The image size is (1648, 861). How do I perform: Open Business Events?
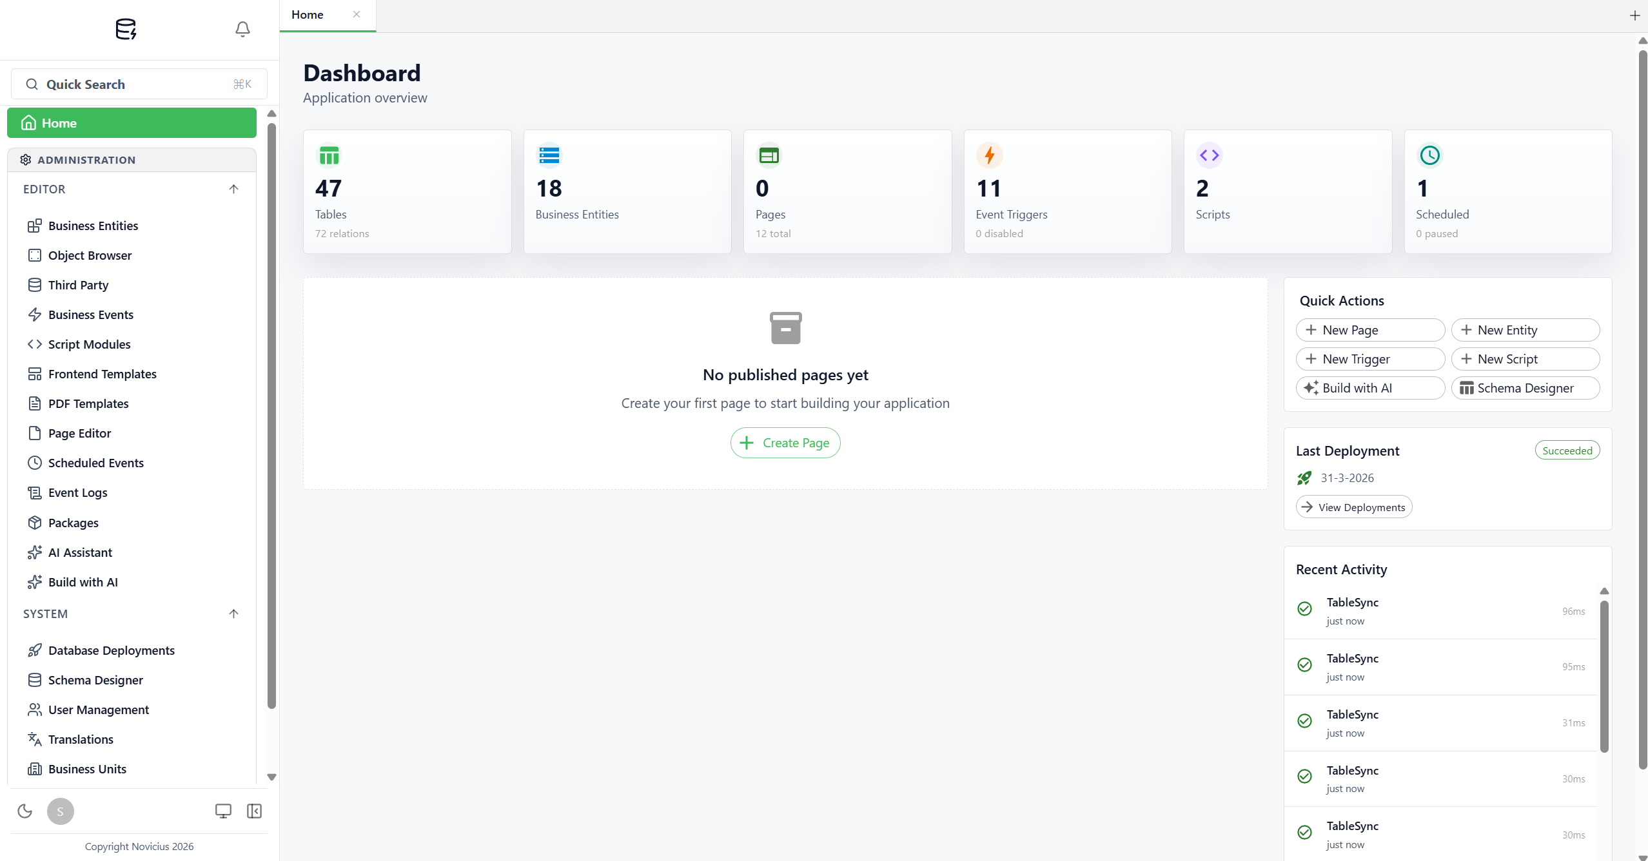[132, 314]
